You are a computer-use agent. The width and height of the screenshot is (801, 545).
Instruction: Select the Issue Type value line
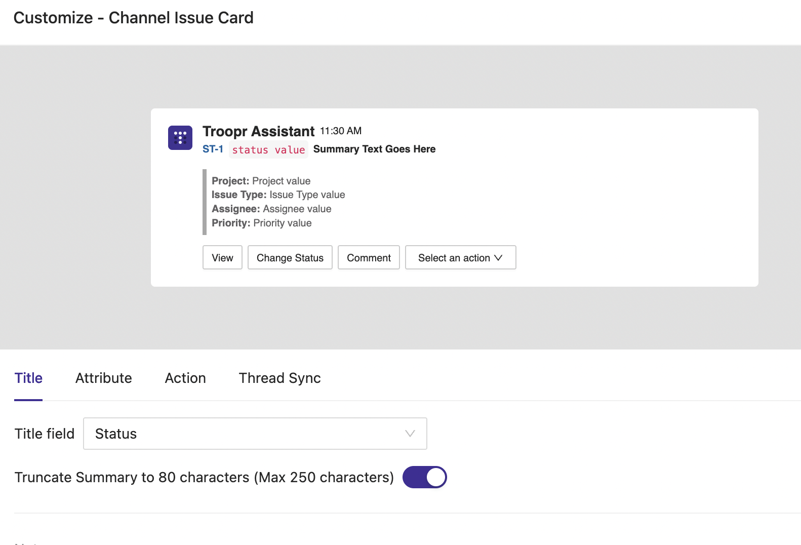pos(278,194)
